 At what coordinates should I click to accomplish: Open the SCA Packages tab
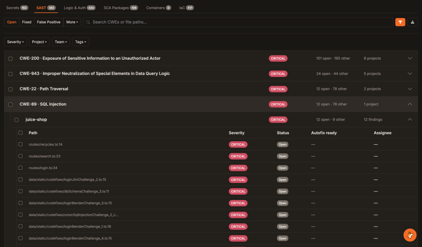click(x=121, y=8)
